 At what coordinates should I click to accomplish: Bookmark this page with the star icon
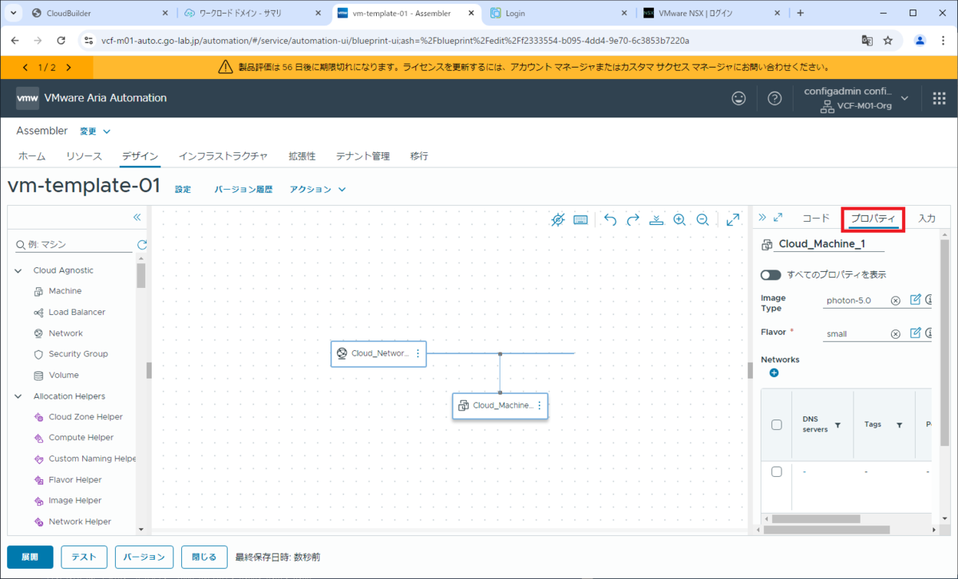click(x=888, y=40)
